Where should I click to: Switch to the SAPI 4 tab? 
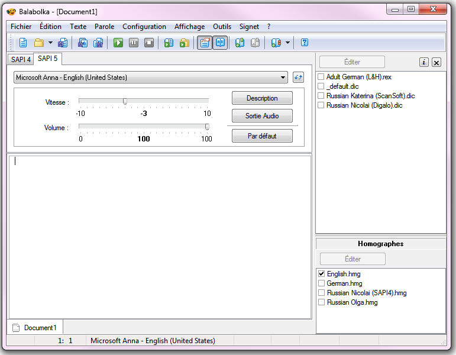[21, 59]
